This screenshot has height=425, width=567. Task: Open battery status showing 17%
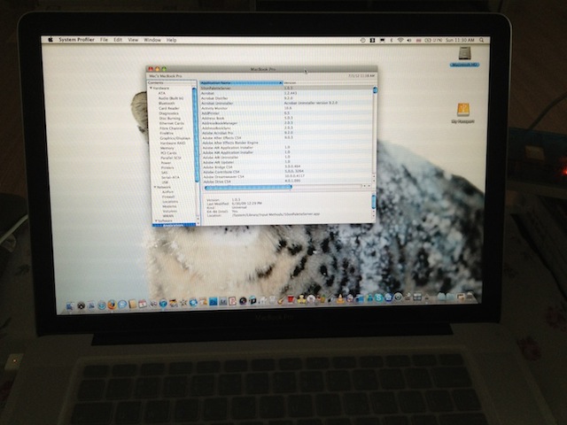(433, 41)
